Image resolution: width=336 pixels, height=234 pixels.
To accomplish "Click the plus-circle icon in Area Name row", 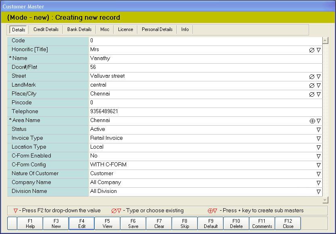I will pyautogui.click(x=312, y=121).
